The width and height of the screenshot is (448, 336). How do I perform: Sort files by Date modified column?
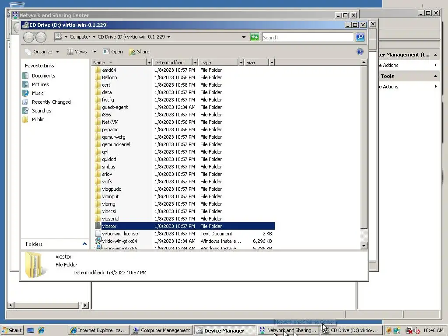(172, 63)
